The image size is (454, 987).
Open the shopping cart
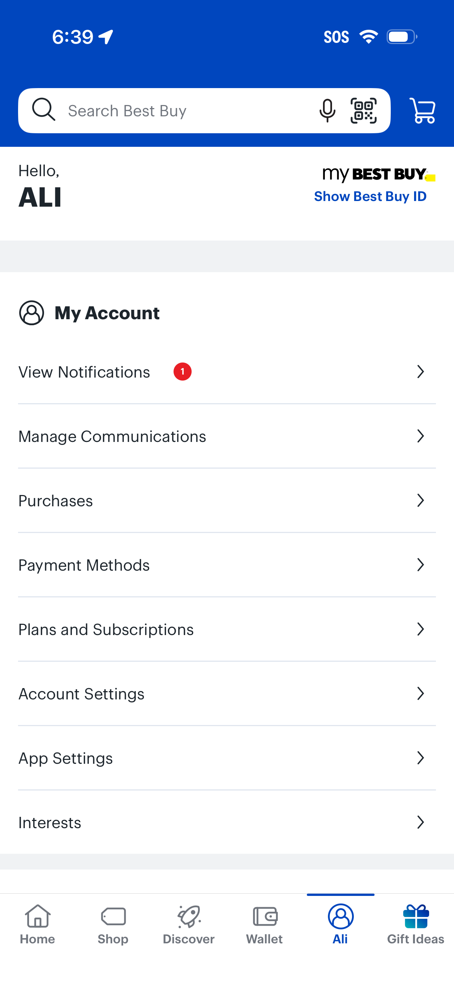[422, 111]
